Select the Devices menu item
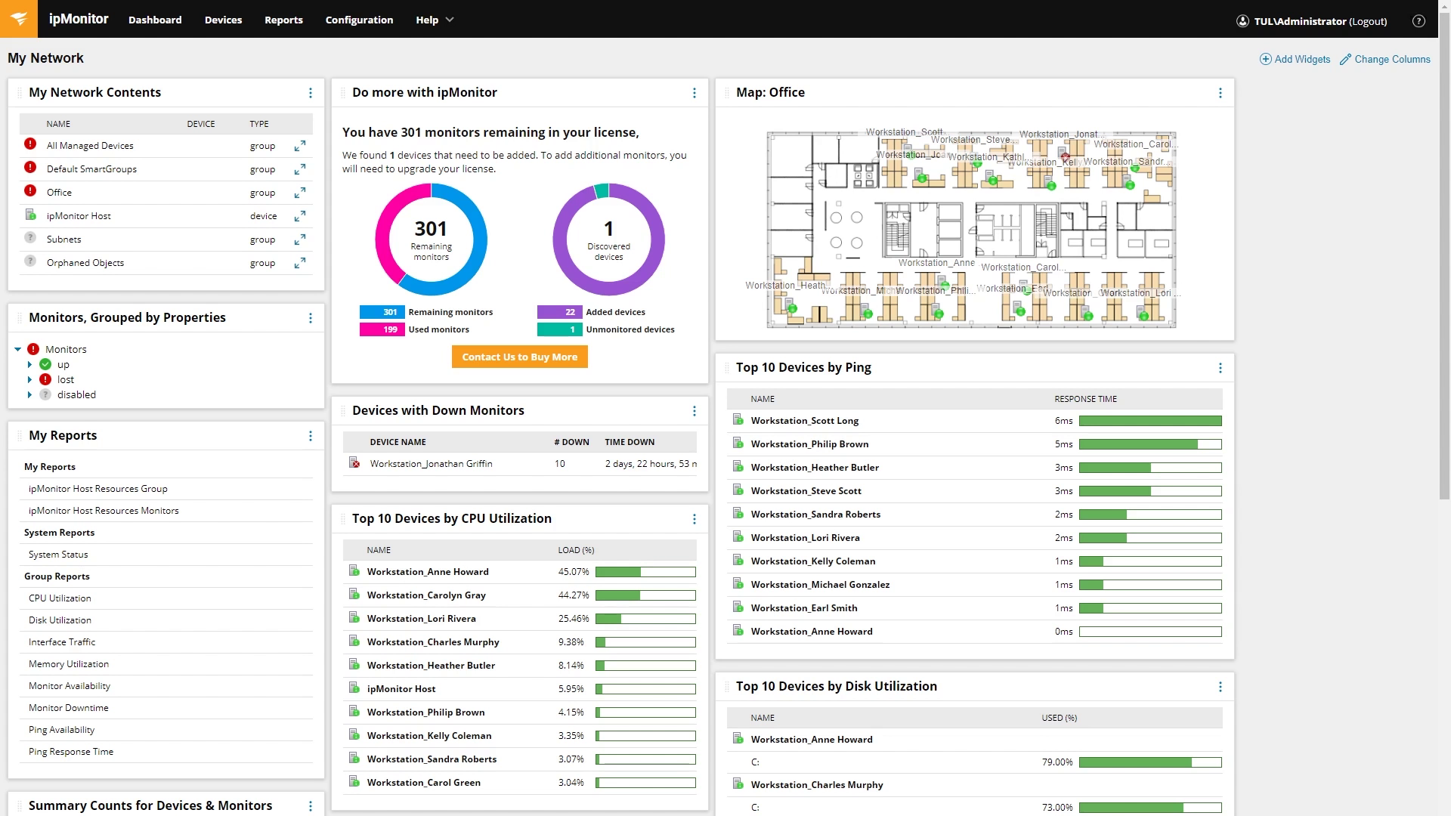Screen dimensions: 1451x816 click(223, 19)
